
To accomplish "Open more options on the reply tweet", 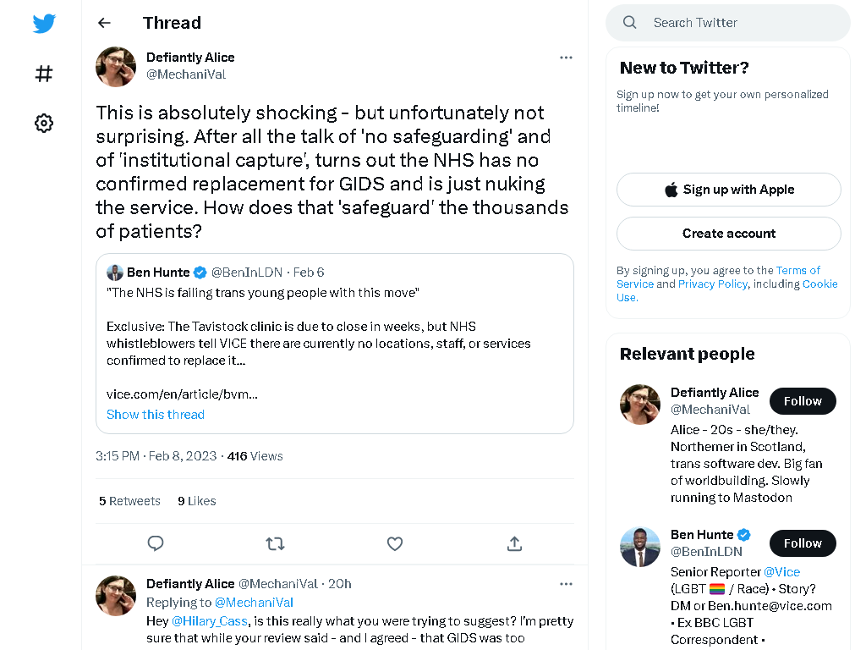I will [566, 584].
